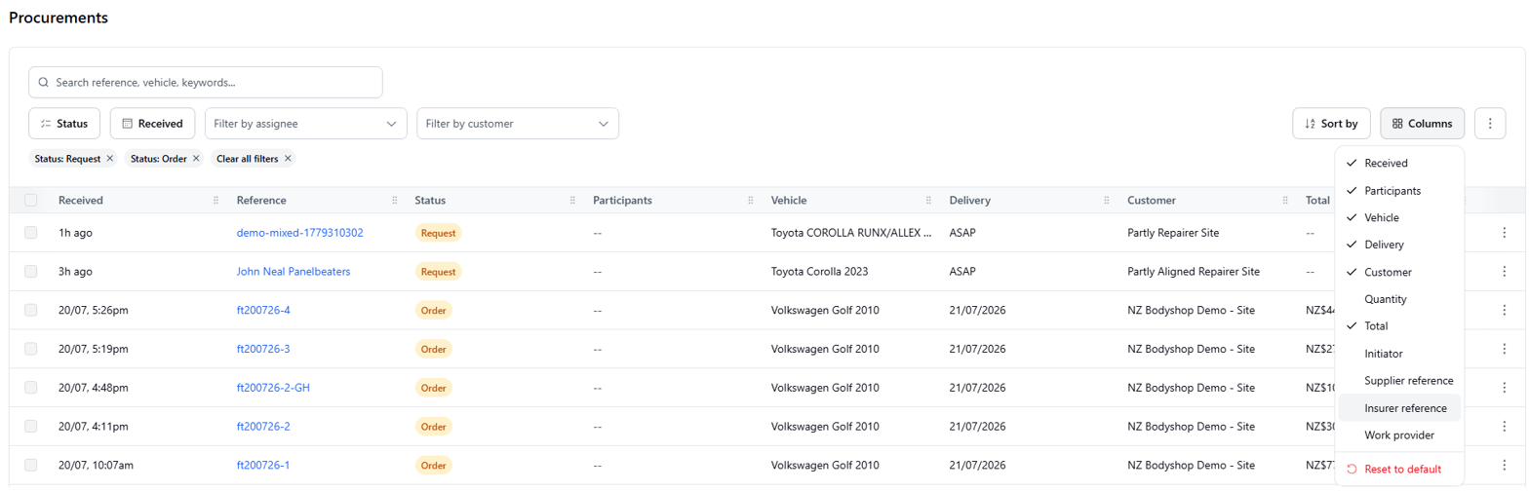
Task: Uncheck Vehicle in the Columns menu
Action: tap(1399, 218)
